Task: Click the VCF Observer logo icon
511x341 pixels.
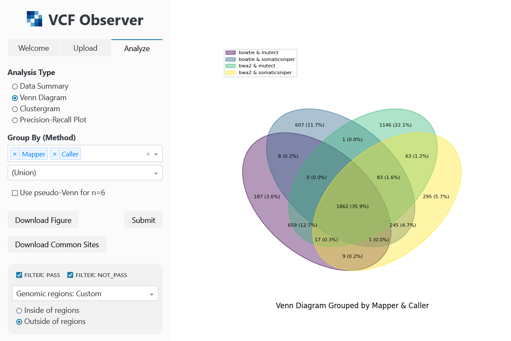Action: coord(34,19)
